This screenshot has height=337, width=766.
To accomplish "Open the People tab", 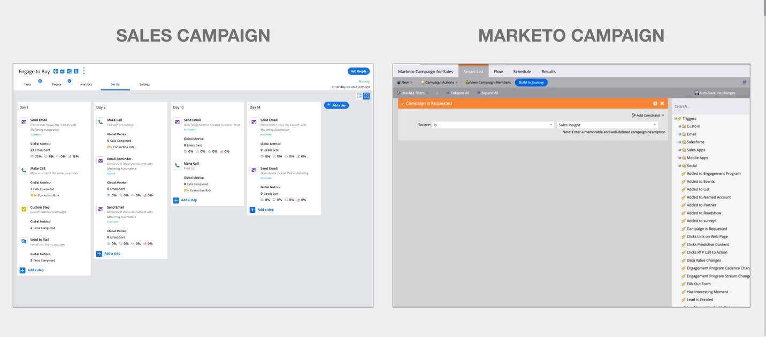I will [57, 85].
